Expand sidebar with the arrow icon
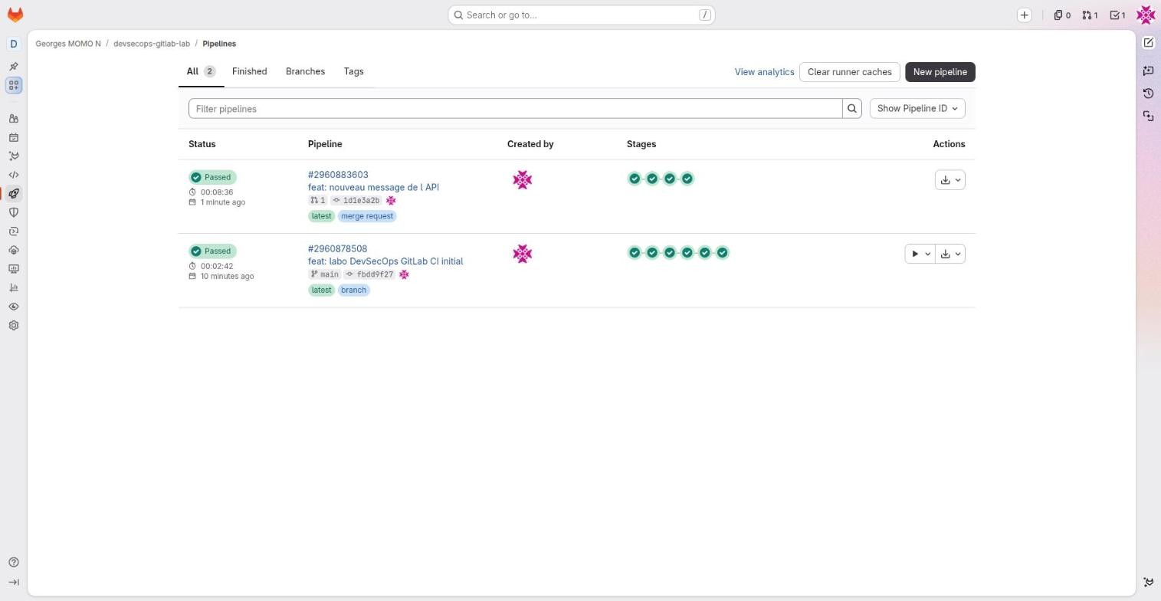The height and width of the screenshot is (601, 1161). point(14,583)
